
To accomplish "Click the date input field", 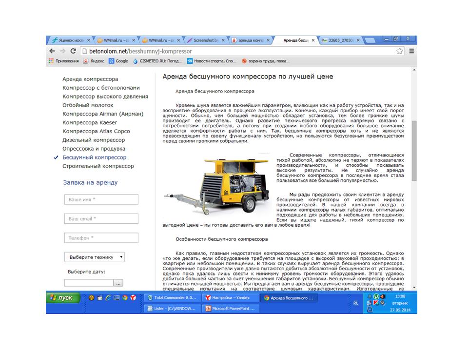I will coord(89,283).
